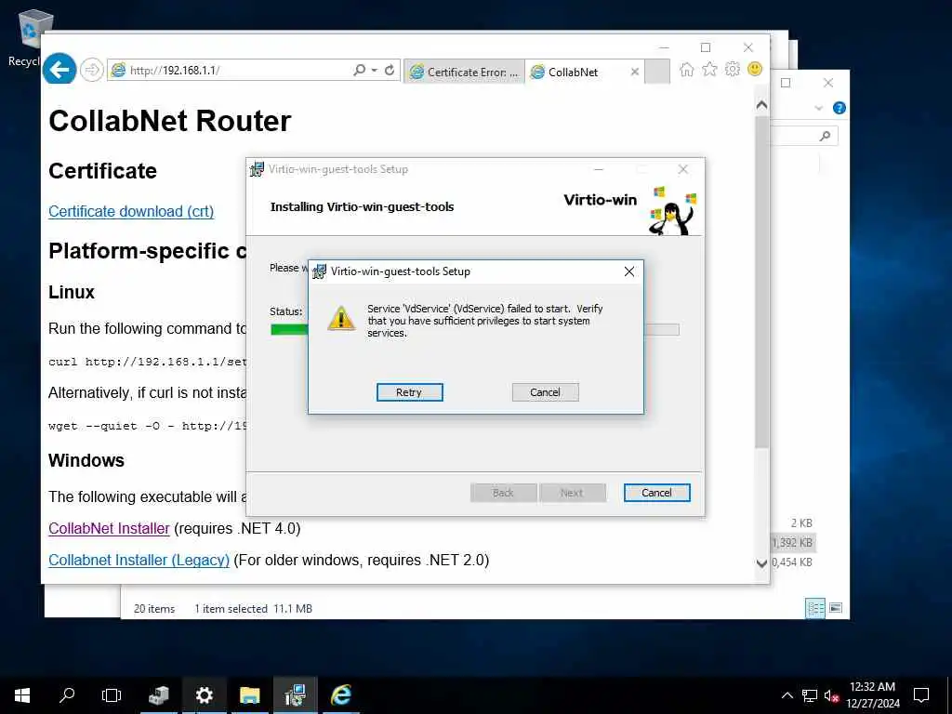Viewport: 952px width, 714px height.
Task: Close the CollabNet tab
Action: (x=634, y=72)
